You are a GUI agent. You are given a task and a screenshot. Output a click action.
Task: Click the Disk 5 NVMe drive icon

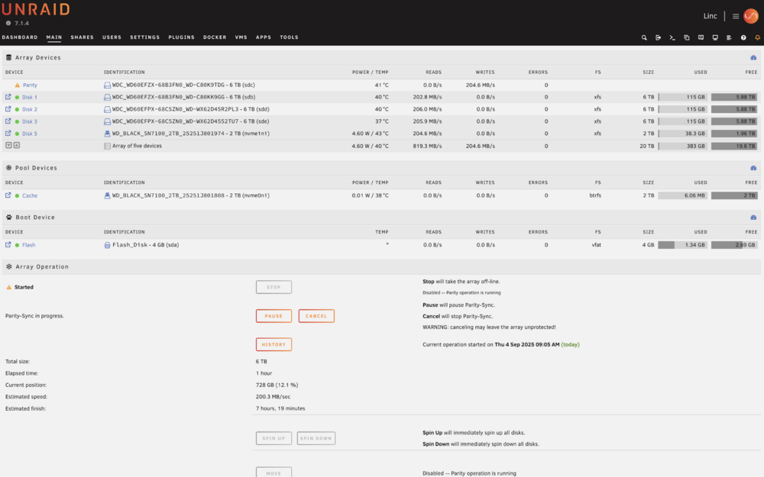tap(107, 134)
